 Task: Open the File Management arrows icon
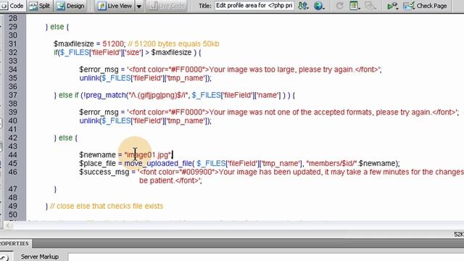pos(303,6)
